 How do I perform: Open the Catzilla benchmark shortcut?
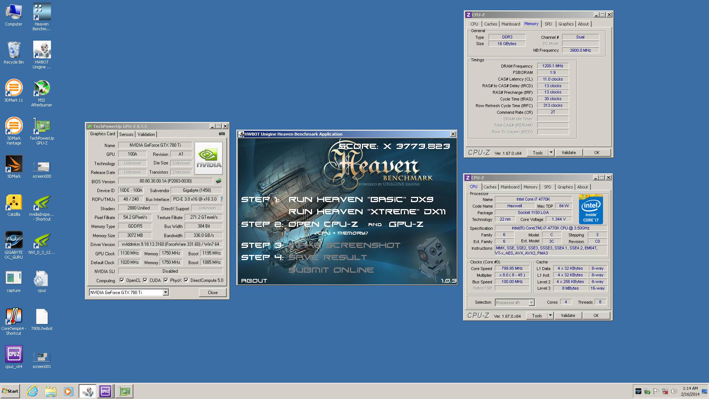coord(14,205)
